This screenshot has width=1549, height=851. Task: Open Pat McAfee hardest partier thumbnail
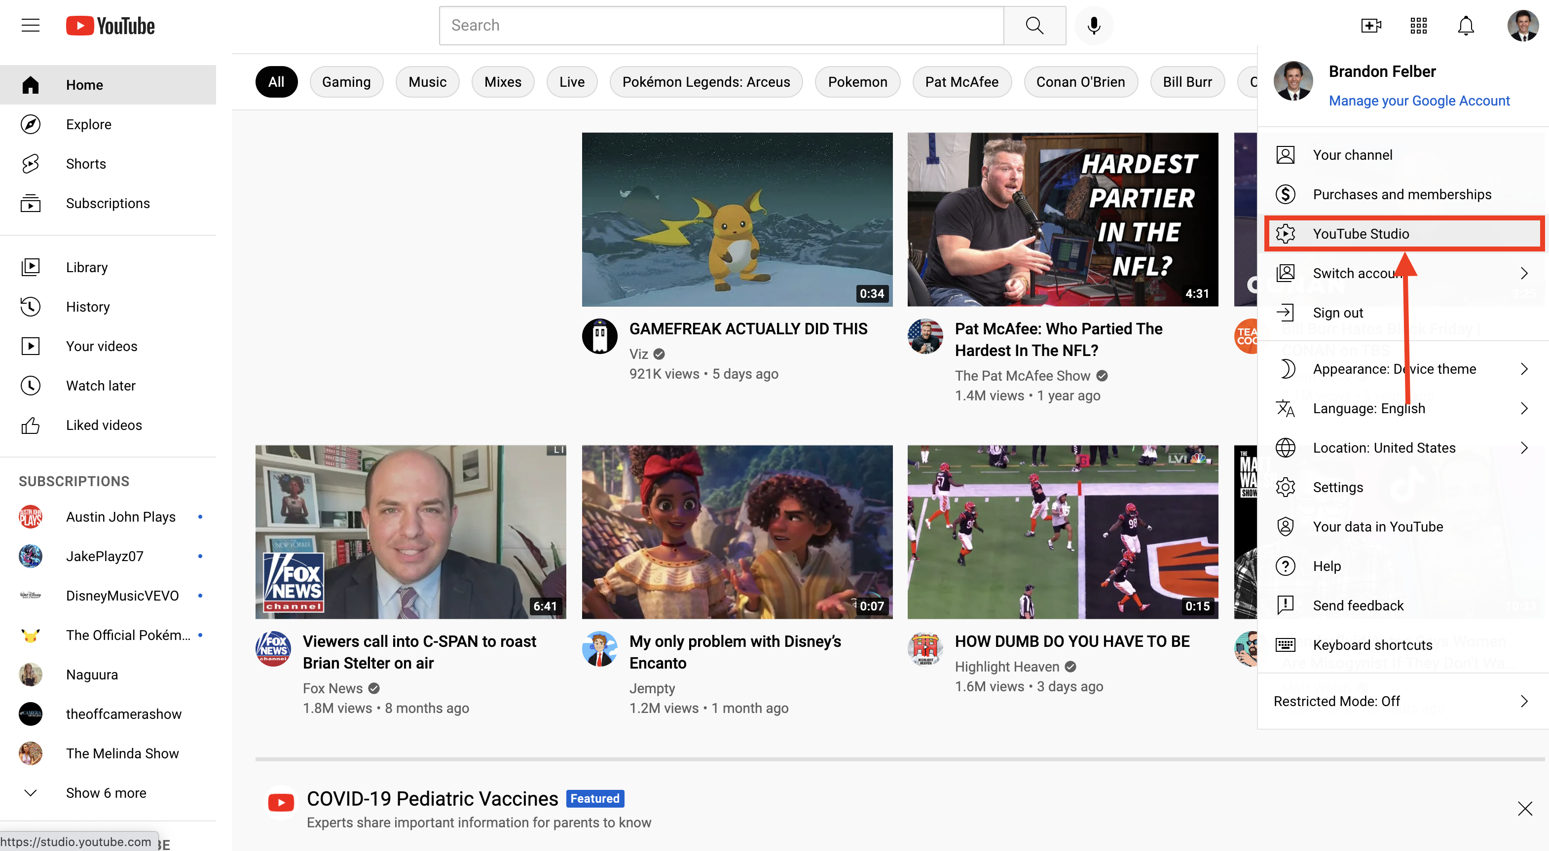point(1063,219)
